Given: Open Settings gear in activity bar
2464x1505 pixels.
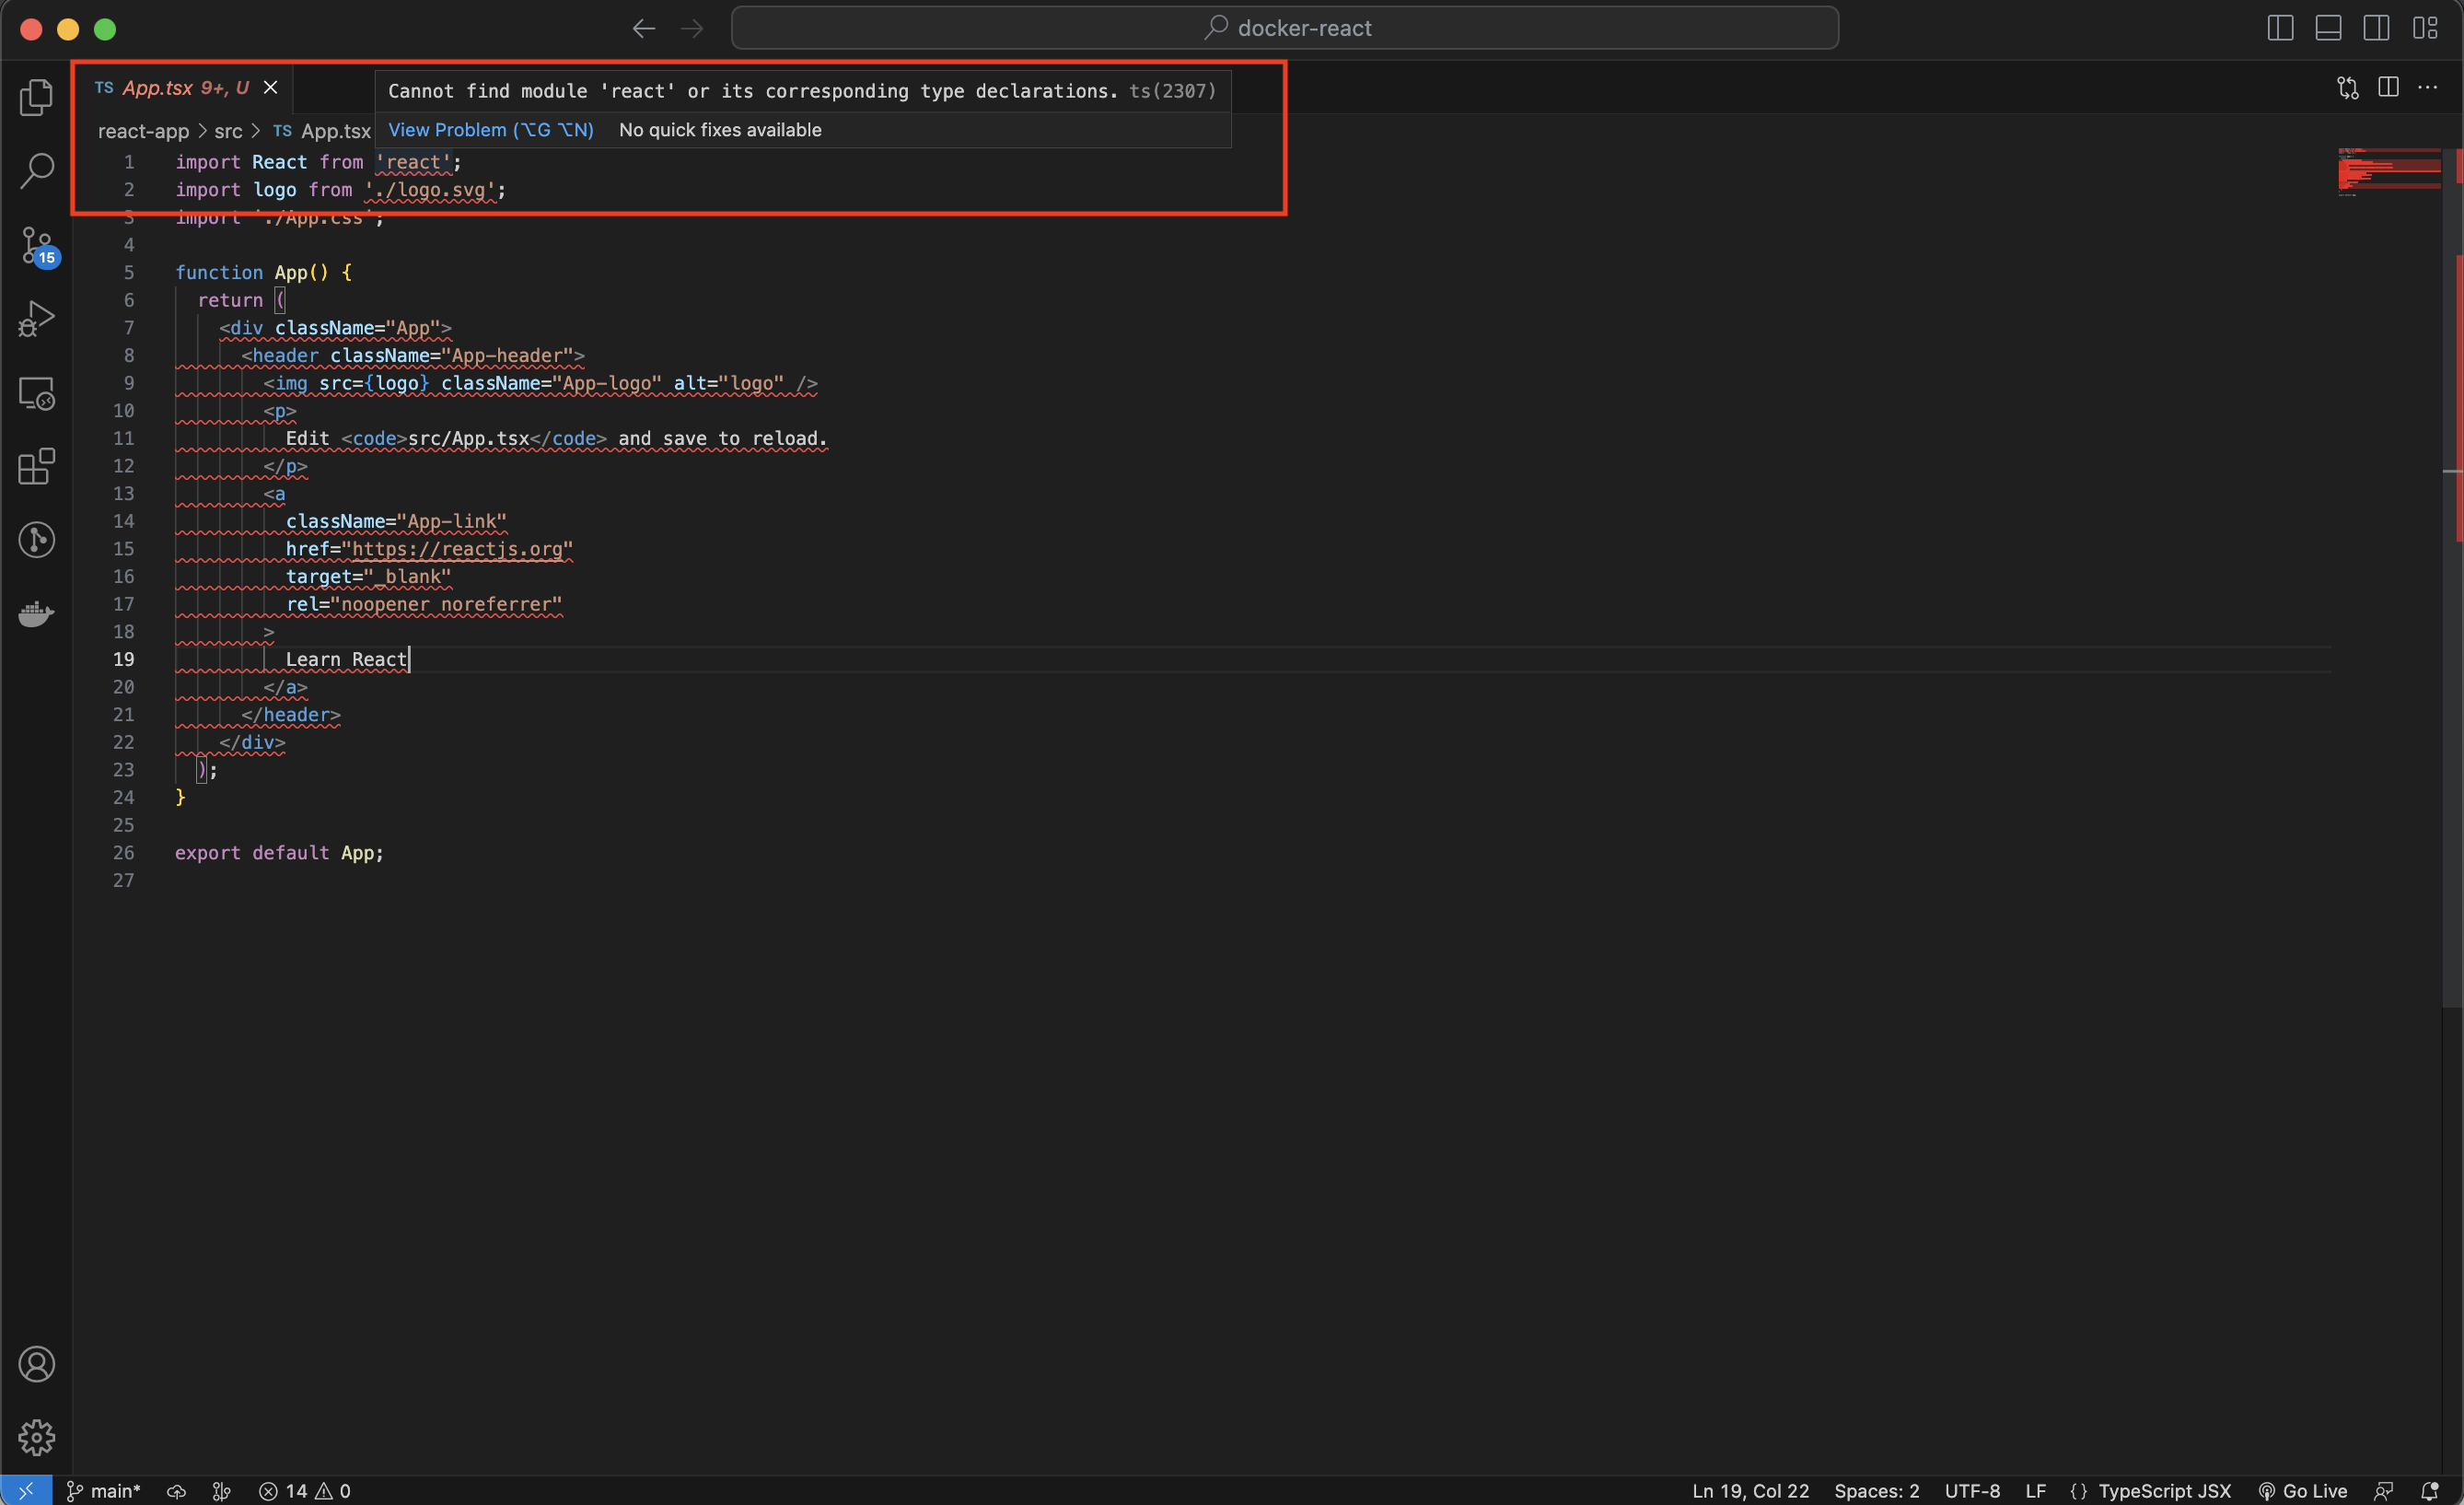Looking at the screenshot, I should [37, 1438].
